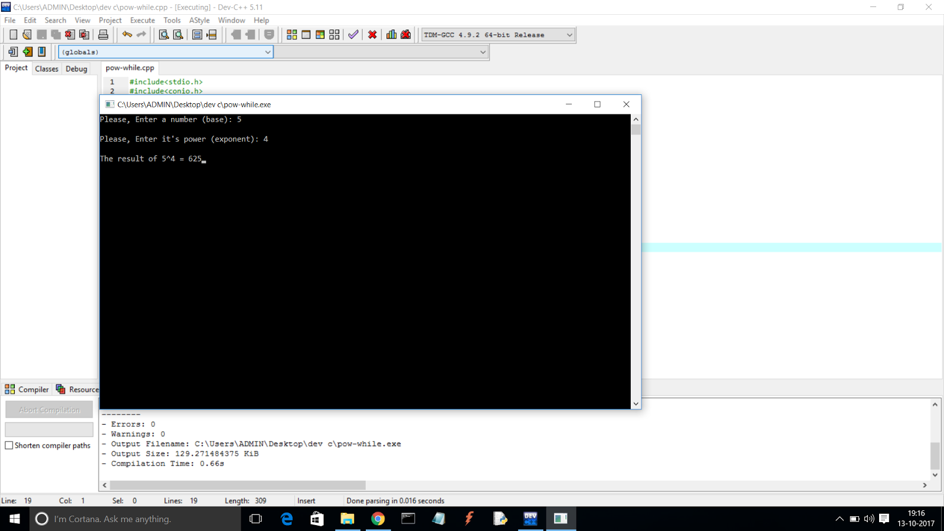Undo the last edit via toolbar arrow
Viewport: 944px width, 531px height.
[127, 34]
